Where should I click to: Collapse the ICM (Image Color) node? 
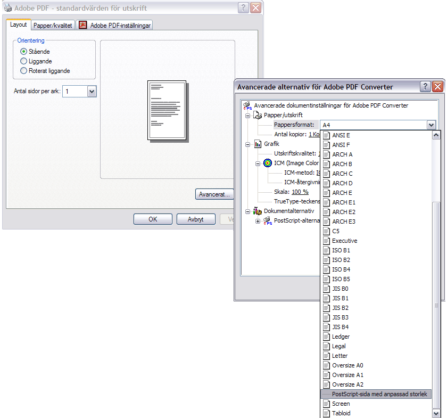pyautogui.click(x=258, y=163)
